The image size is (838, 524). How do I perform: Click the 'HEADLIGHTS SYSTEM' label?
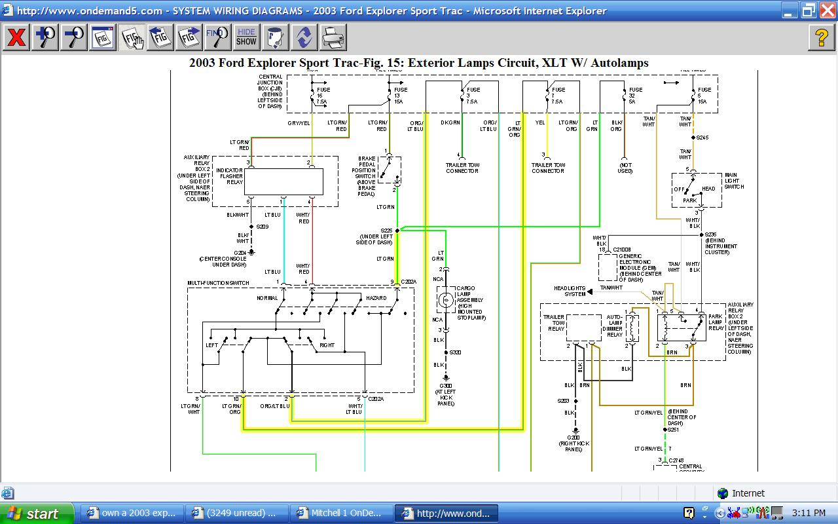[569, 291]
